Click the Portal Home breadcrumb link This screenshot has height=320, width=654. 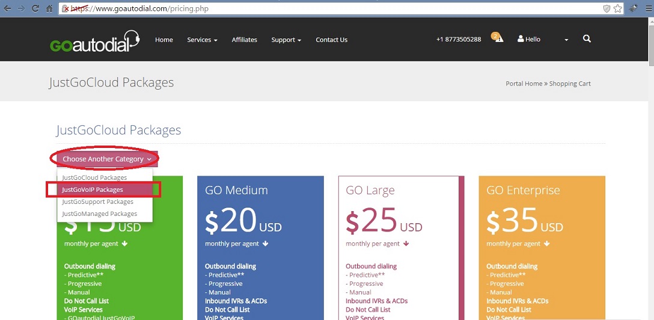(x=524, y=84)
